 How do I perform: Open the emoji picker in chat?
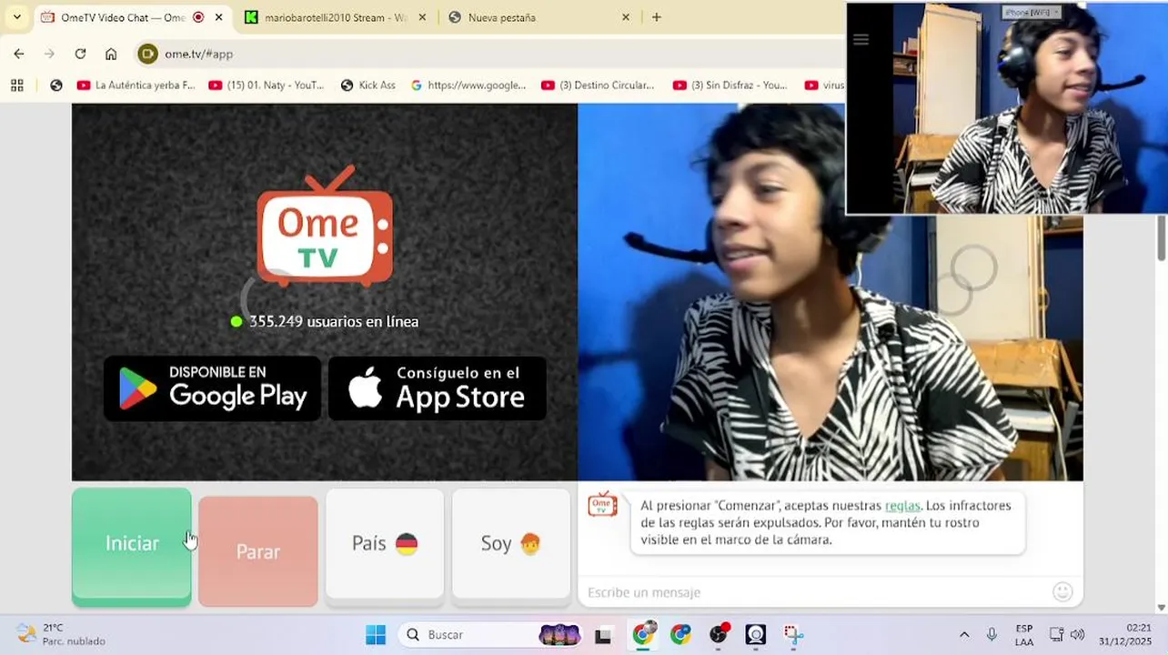point(1062,592)
